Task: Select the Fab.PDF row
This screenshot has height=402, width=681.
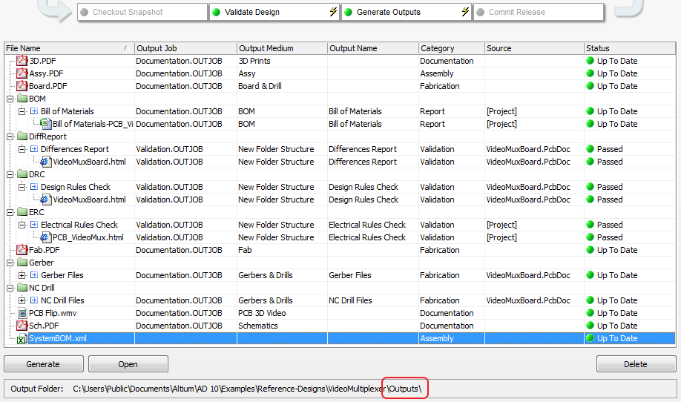Action: tap(45, 250)
